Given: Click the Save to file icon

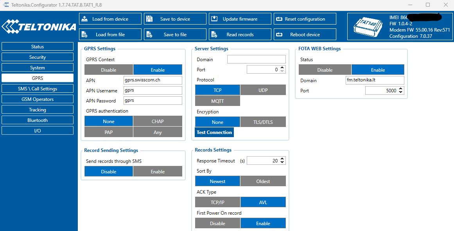Looking at the screenshot, I should point(149,34).
